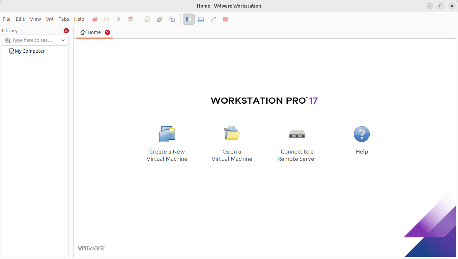Click the green Power On play icon
Screen dimensions: 458x259
pos(119,19)
